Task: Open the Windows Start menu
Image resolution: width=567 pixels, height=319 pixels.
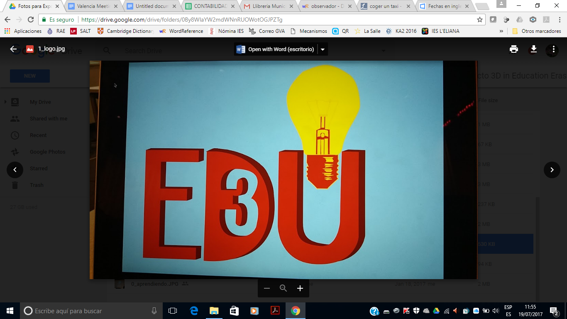Action: coord(10,311)
